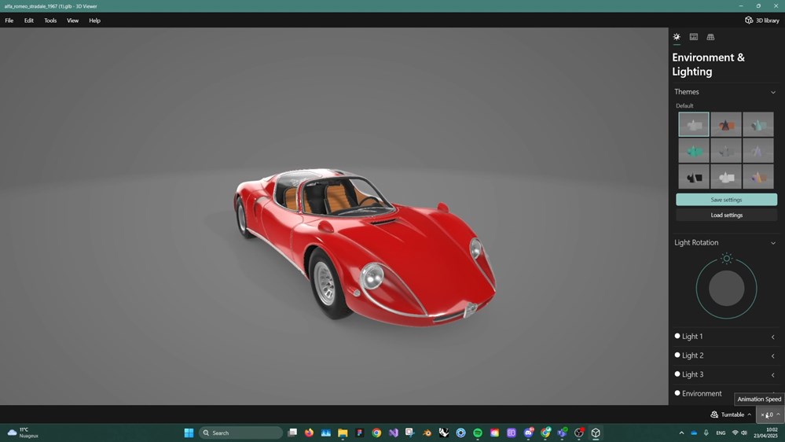
Task: Click the volume speaker tray icon
Action: pyautogui.click(x=744, y=433)
